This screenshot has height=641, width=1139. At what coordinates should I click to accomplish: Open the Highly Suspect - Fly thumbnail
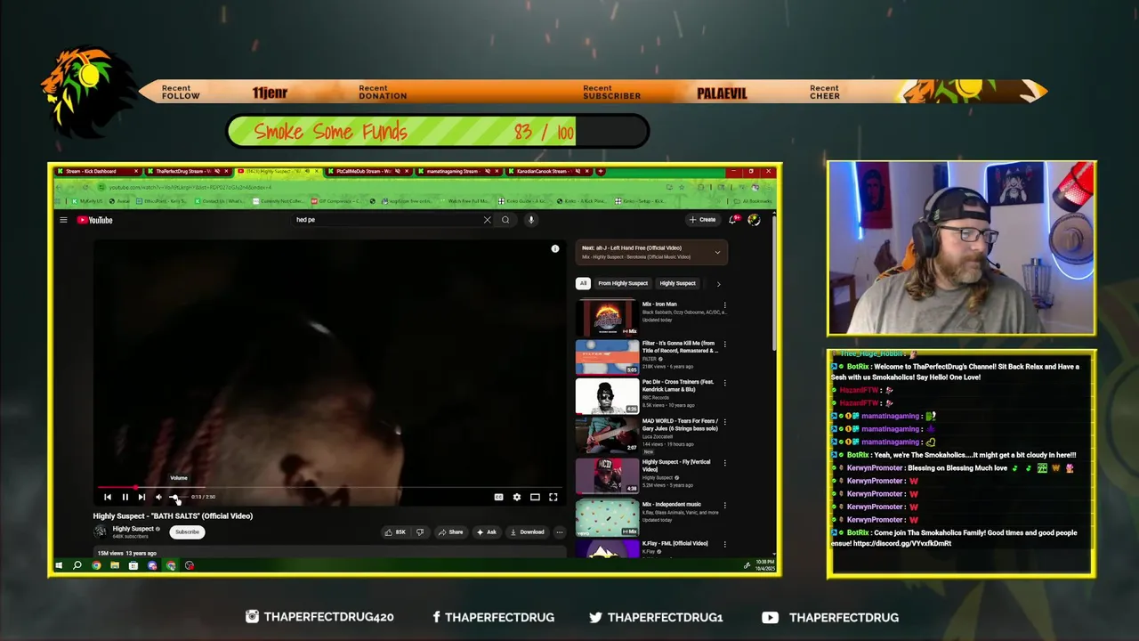point(607,476)
